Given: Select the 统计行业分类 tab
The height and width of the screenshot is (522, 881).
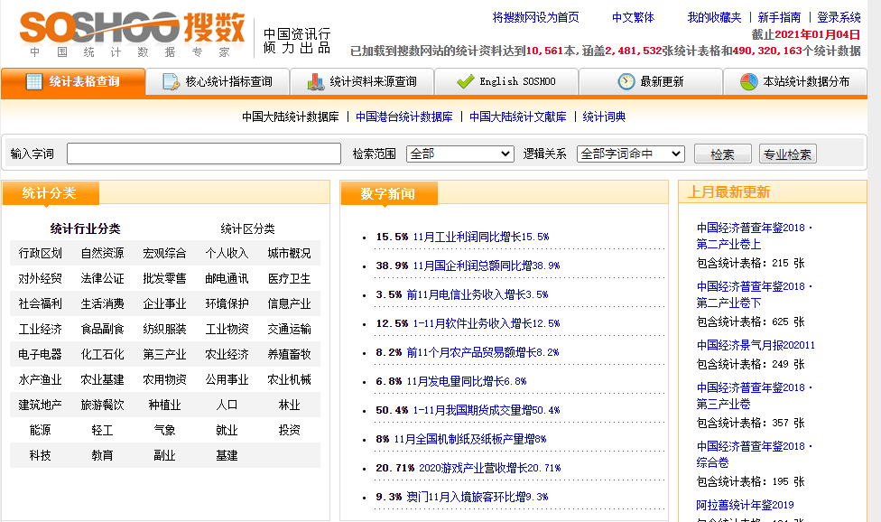Looking at the screenshot, I should (85, 228).
